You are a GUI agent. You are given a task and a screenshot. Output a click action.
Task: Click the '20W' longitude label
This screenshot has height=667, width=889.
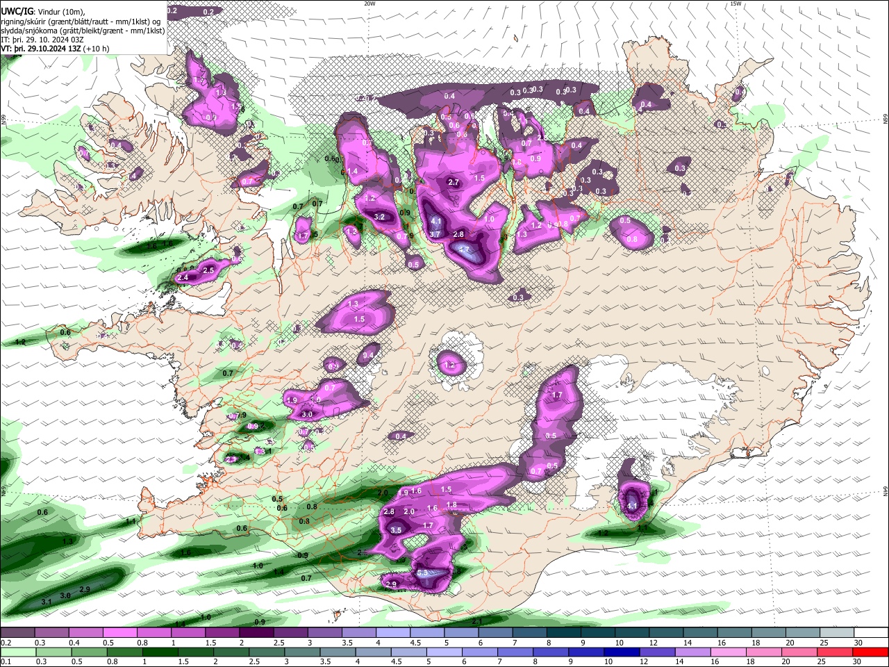pyautogui.click(x=369, y=3)
